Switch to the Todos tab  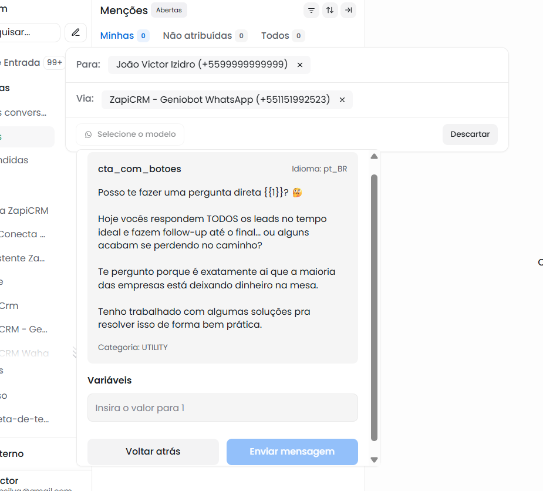[275, 36]
